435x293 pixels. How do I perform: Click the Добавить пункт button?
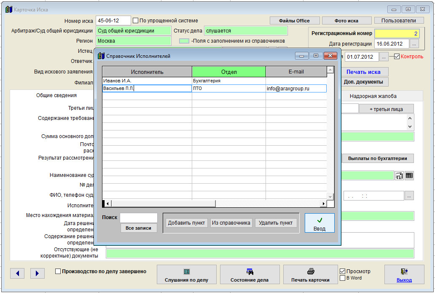coord(186,223)
